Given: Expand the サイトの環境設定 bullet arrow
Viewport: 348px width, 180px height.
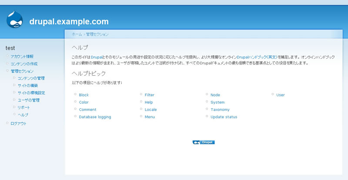Looking at the screenshot, I should tap(14, 92).
